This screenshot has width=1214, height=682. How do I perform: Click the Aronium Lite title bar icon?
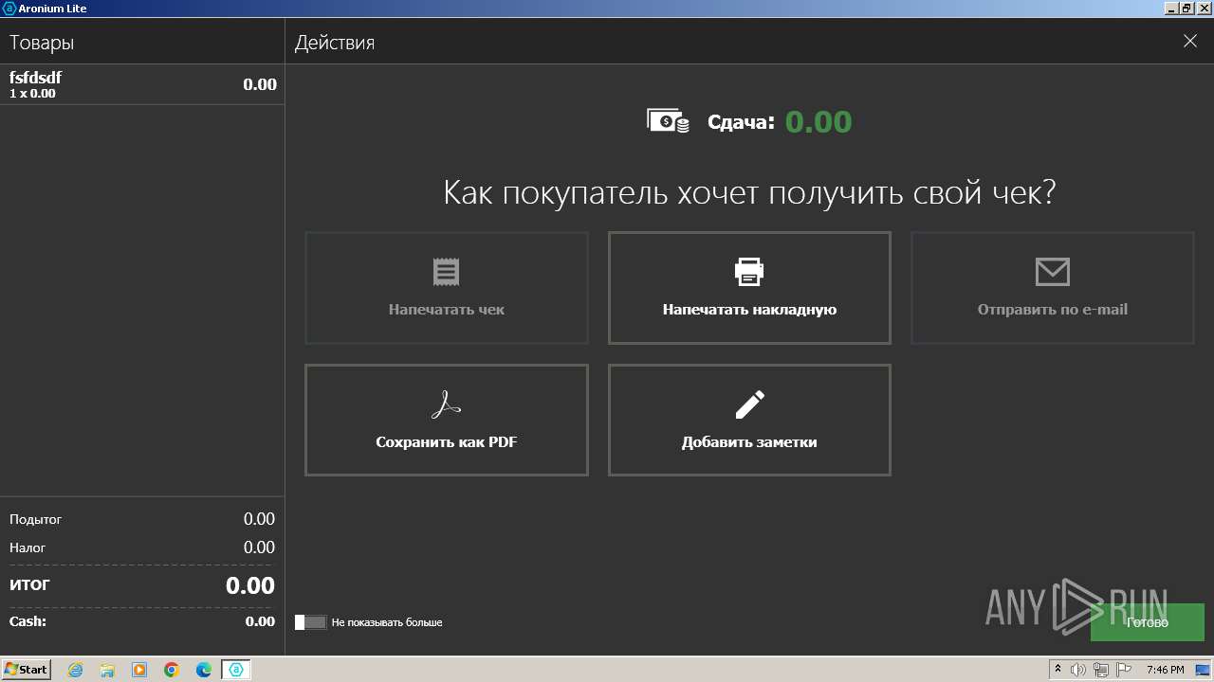[x=9, y=9]
